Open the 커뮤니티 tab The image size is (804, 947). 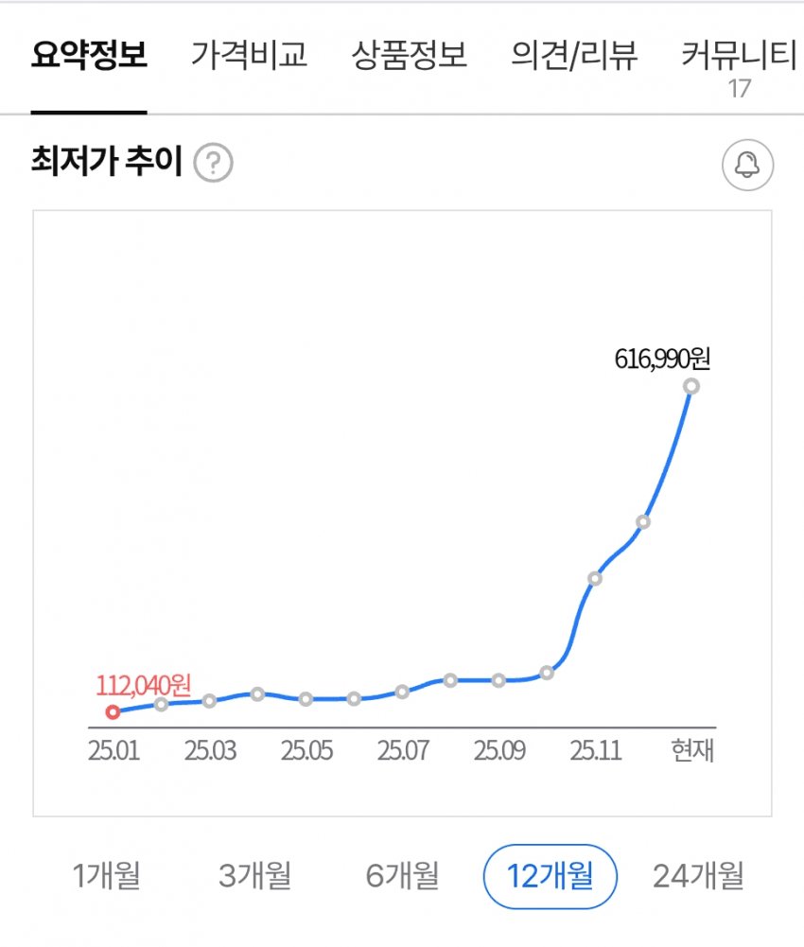(739, 57)
